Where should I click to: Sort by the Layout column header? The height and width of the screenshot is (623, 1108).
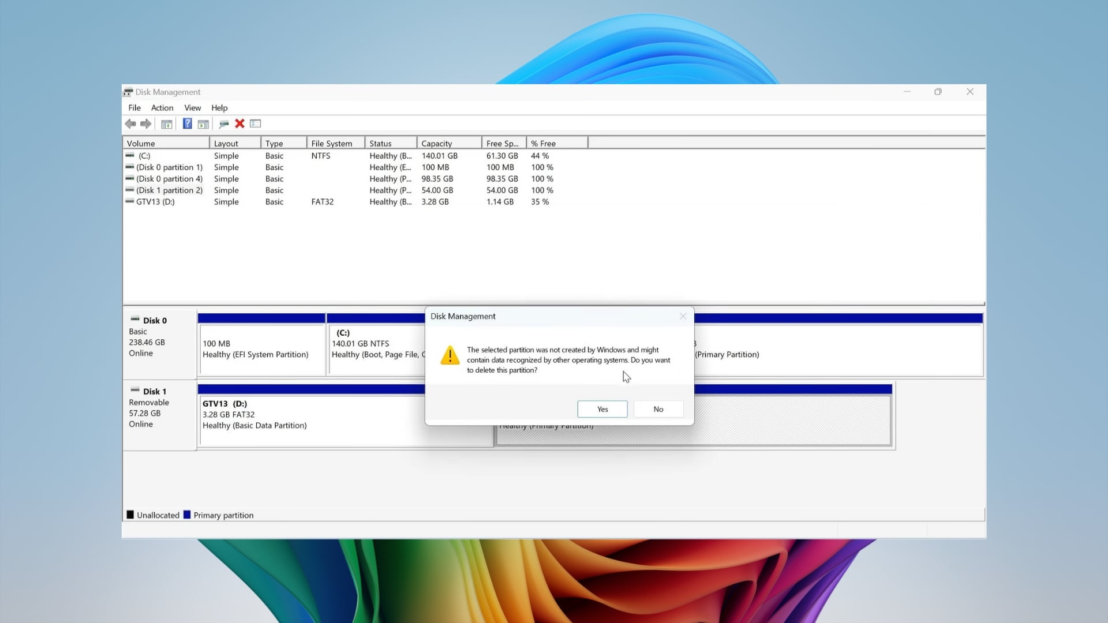tap(235, 143)
